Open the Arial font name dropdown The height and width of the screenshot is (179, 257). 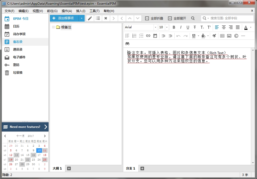click(155, 27)
